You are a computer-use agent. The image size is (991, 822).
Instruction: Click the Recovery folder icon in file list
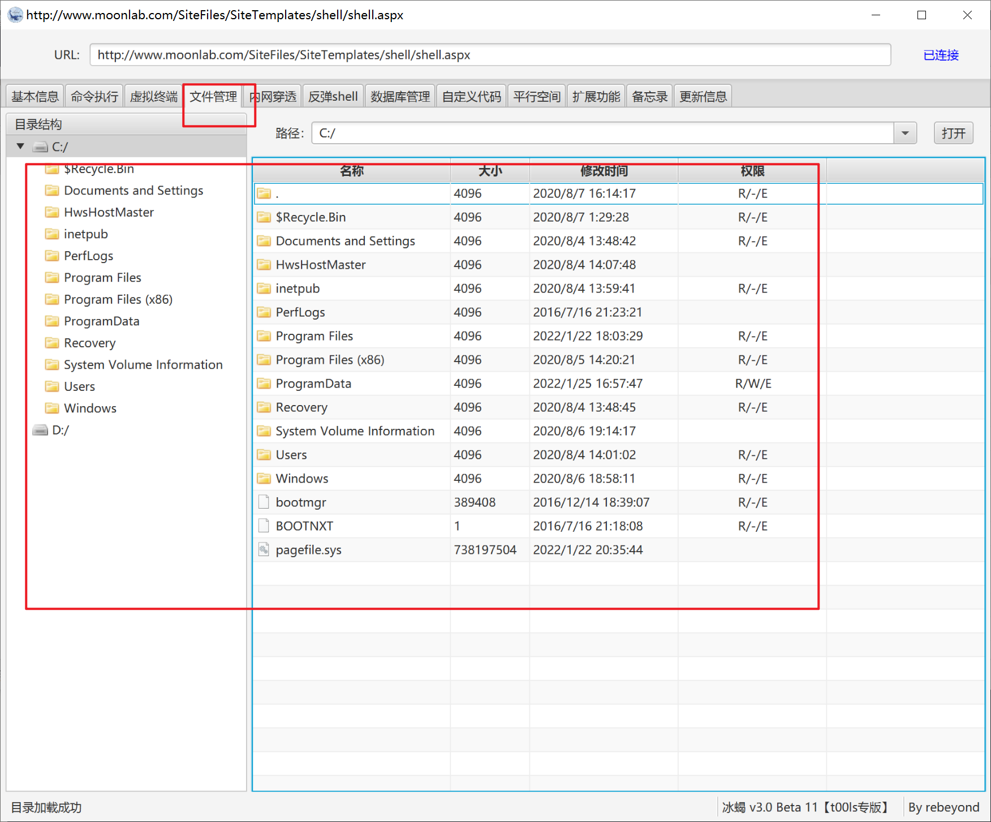coord(264,407)
